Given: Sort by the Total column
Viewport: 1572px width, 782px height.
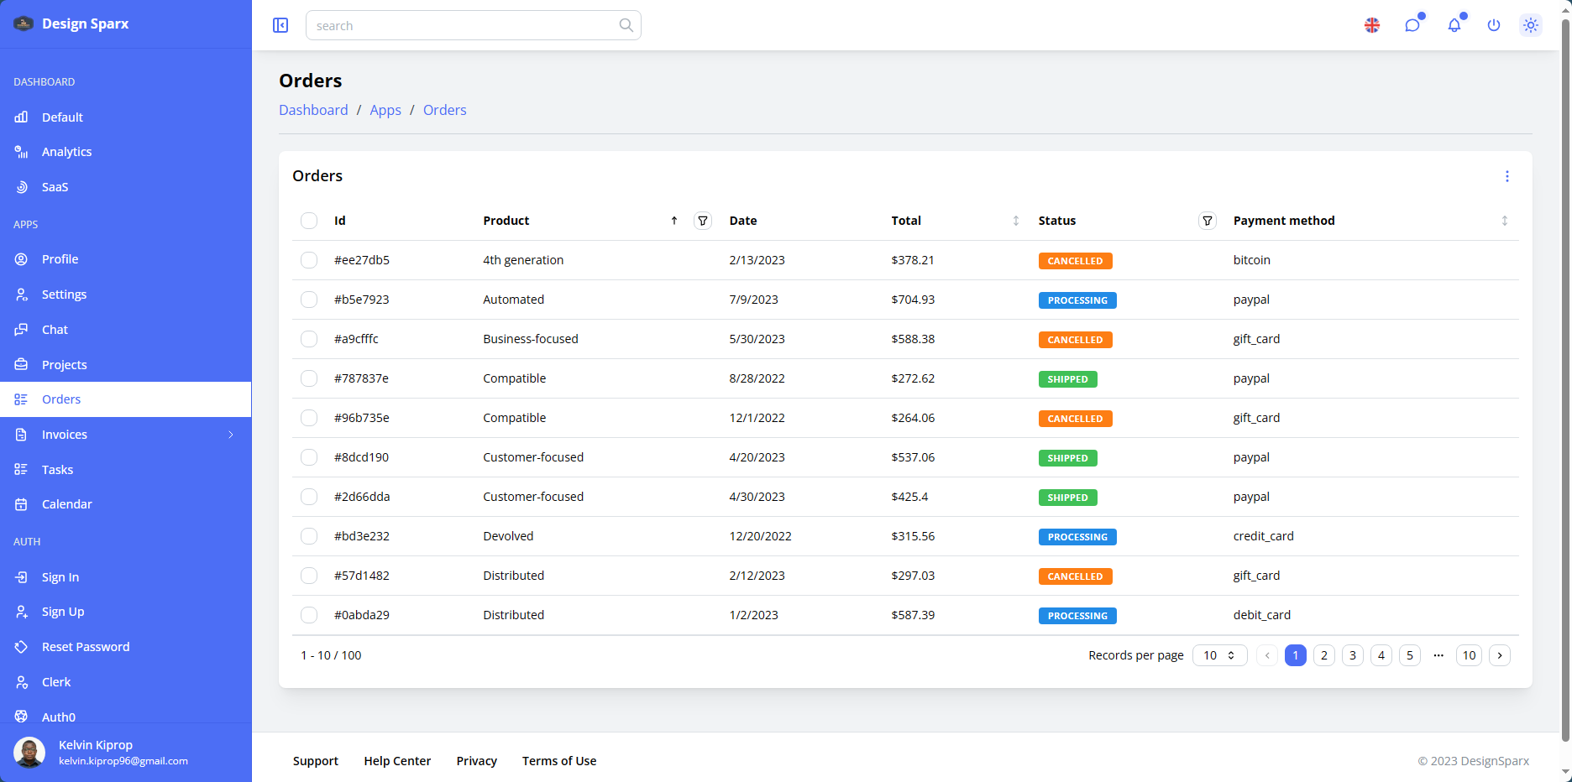Looking at the screenshot, I should tap(1015, 221).
